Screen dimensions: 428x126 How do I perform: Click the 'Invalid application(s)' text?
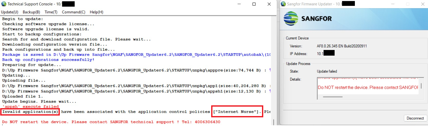[30, 112]
